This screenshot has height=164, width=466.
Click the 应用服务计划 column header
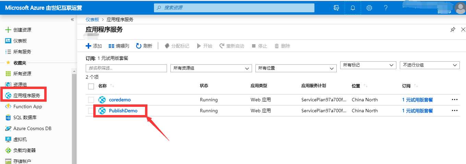click(313, 86)
